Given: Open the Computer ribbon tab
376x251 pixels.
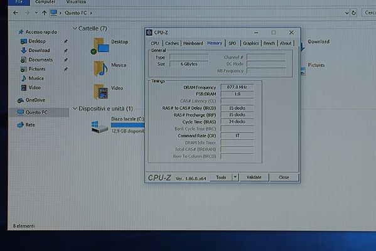Looking at the screenshot, I should (x=45, y=2).
